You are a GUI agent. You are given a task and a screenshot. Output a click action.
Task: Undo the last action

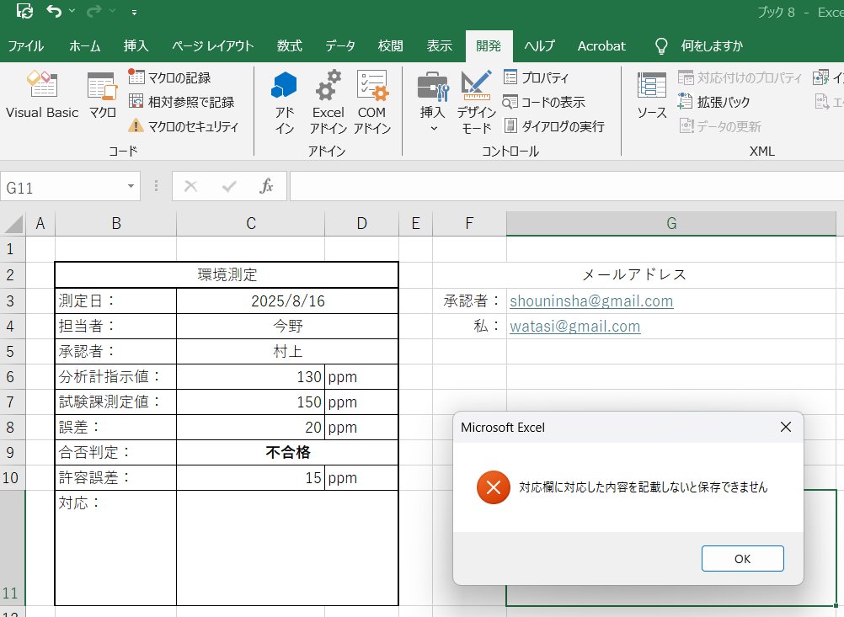tap(53, 11)
